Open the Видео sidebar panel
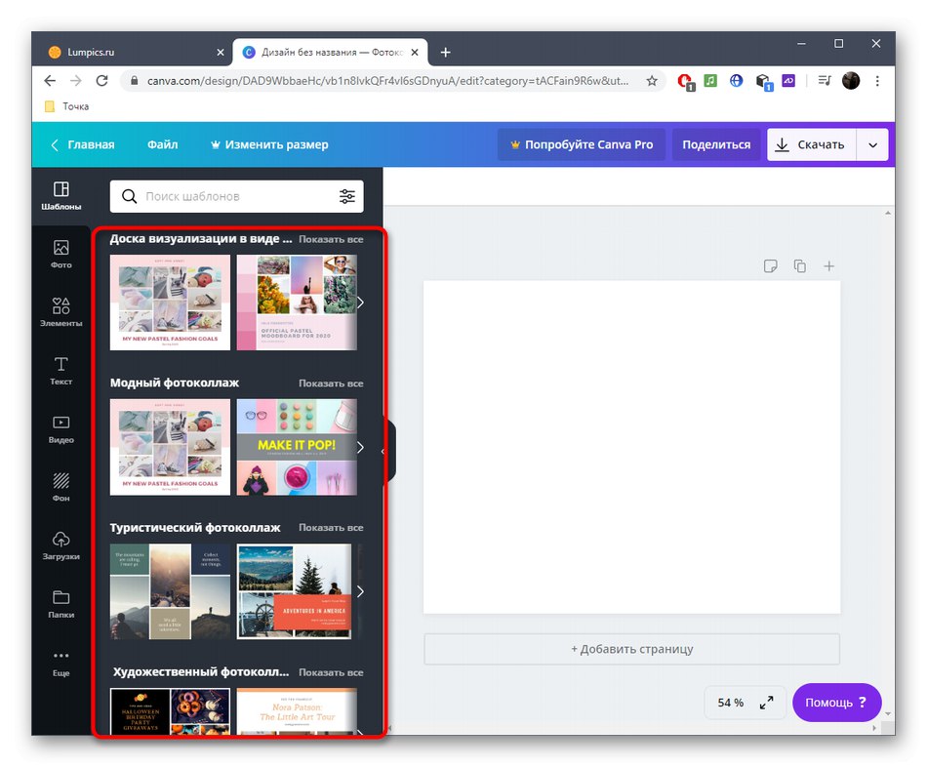The height and width of the screenshot is (767, 927). point(60,429)
